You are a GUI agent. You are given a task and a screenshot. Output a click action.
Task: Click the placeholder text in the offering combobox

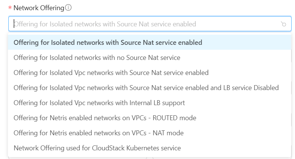(105, 24)
